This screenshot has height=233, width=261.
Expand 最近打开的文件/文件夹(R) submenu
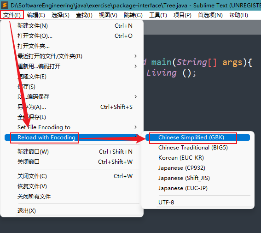coord(72,56)
